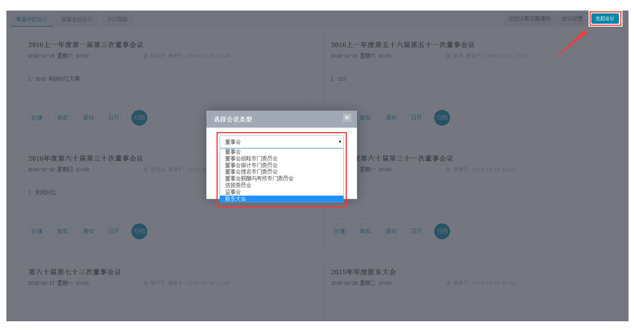
Task: Switch to 筹备中的会议 tab
Action: click(32, 19)
